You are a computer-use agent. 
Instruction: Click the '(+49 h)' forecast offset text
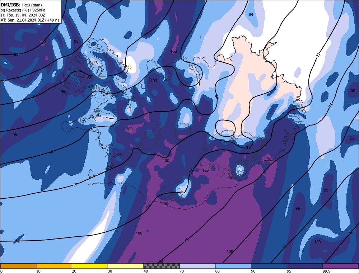tap(52, 20)
